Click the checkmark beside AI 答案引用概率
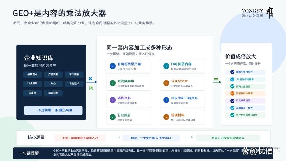The height and width of the screenshot is (161, 286). pyautogui.click(x=232, y=79)
